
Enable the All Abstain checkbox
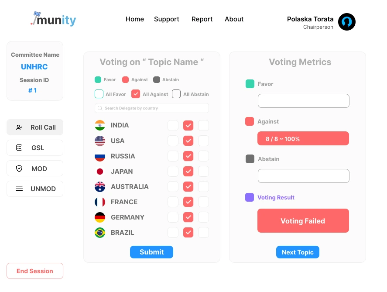[x=176, y=94]
